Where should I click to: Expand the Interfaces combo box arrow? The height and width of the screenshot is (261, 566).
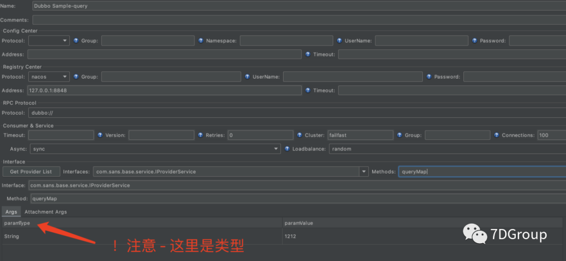click(x=364, y=171)
